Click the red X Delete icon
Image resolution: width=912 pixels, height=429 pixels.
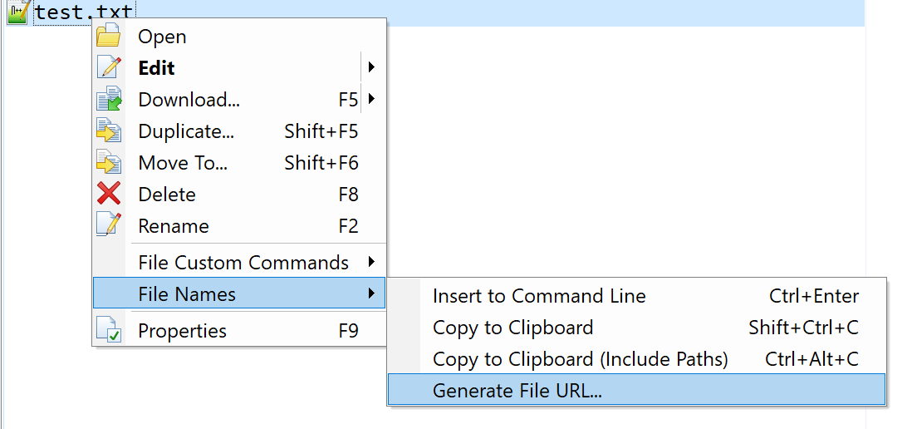[109, 193]
